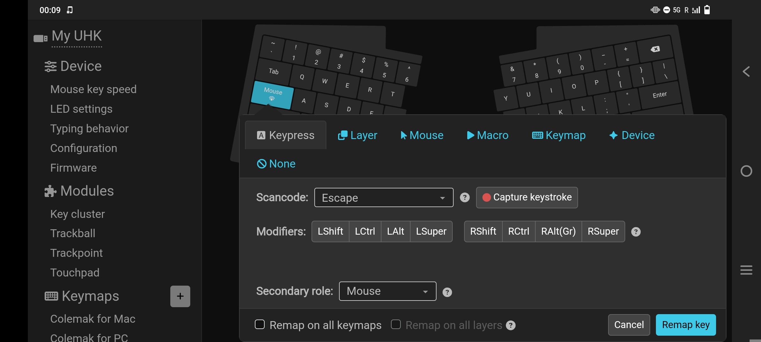This screenshot has height=342, width=761.
Task: Click the Remap key button
Action: [686, 325]
